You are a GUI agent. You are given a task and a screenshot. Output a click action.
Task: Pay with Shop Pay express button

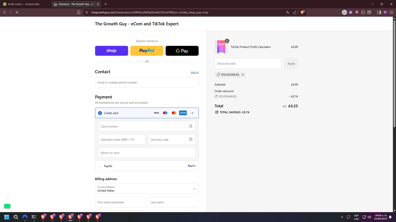coord(111,51)
